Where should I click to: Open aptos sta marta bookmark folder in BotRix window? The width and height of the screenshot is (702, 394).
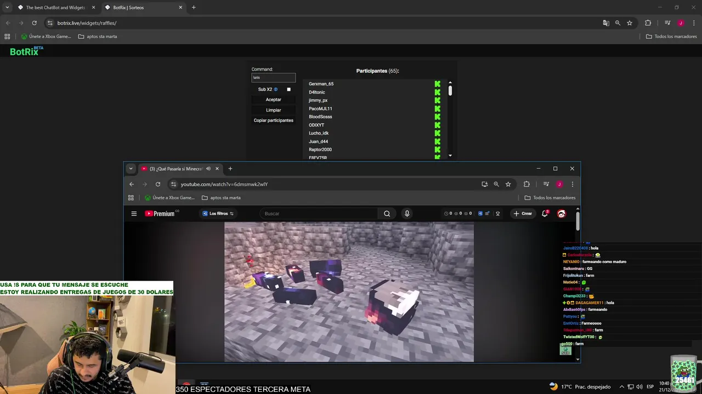tap(98, 37)
